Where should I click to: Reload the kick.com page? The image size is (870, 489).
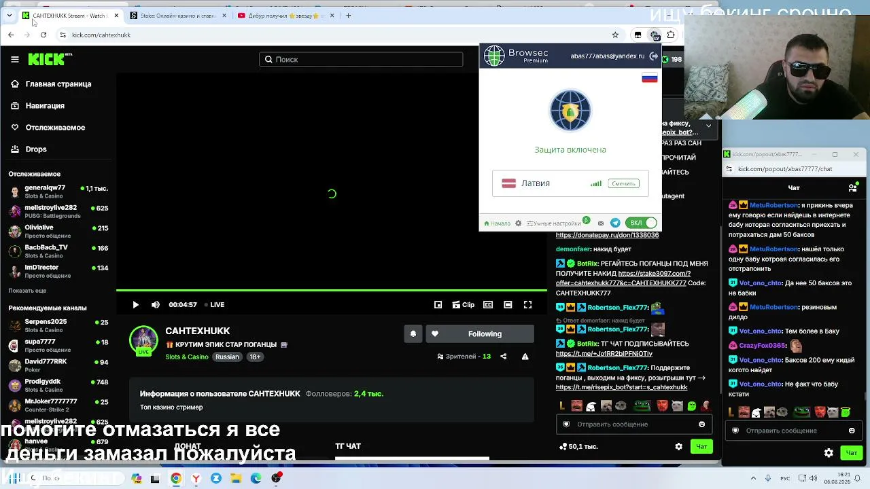(43, 35)
